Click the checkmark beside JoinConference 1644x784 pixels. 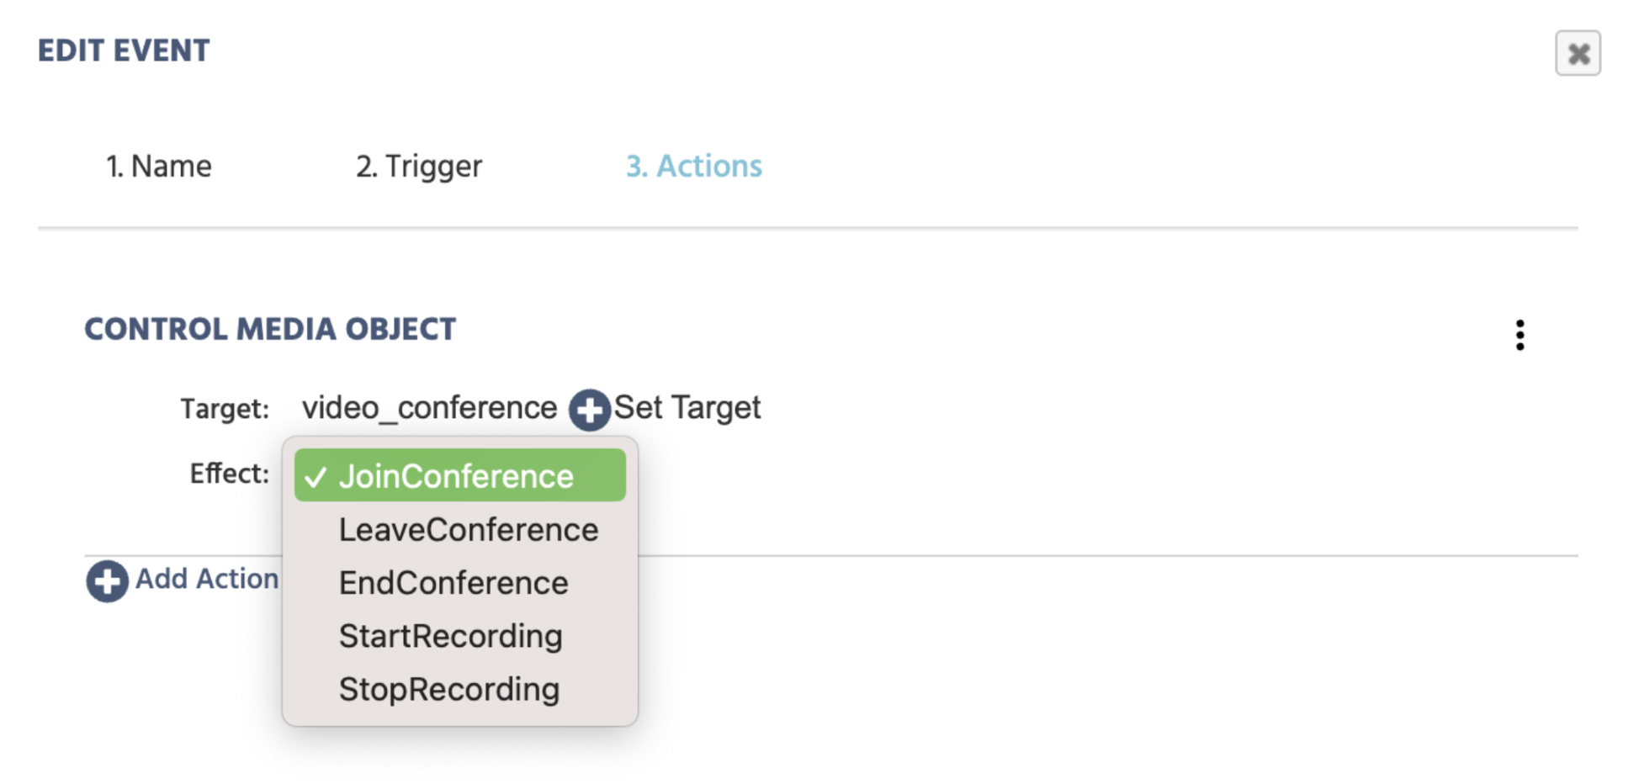[316, 477]
